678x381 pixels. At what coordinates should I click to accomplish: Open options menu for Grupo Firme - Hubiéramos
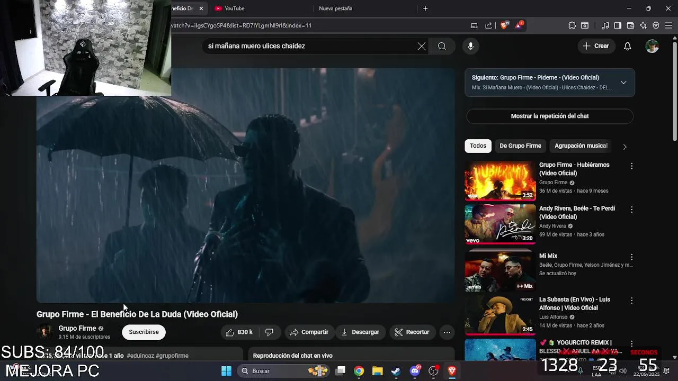(631, 166)
